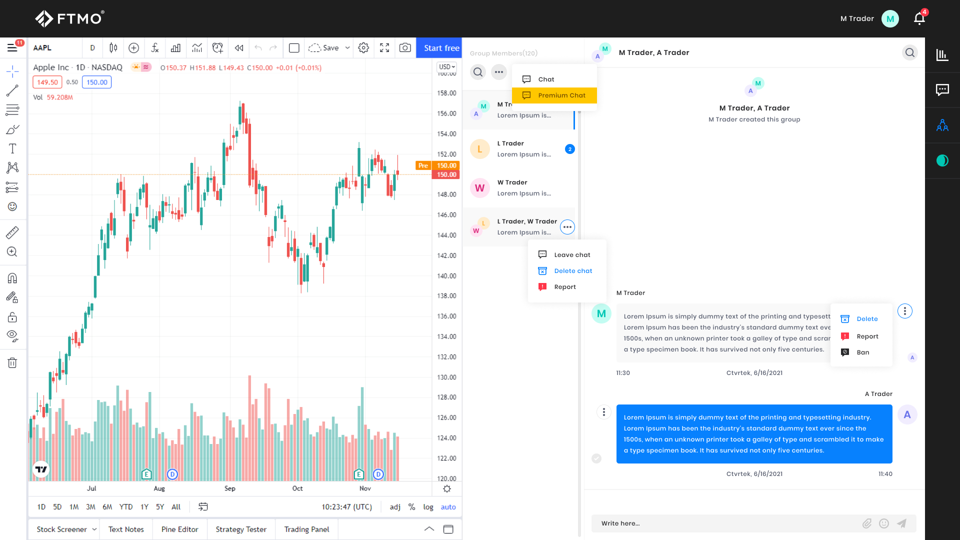Toggle hide all drawings eye icon
The width and height of the screenshot is (960, 540).
pyautogui.click(x=12, y=335)
